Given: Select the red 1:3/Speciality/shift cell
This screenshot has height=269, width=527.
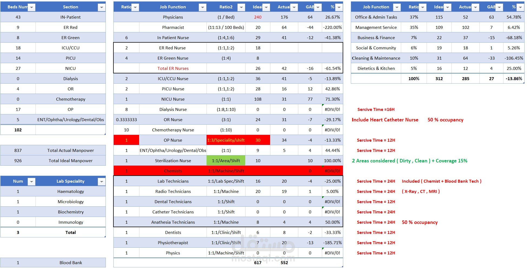Looking at the screenshot, I should tap(226, 140).
